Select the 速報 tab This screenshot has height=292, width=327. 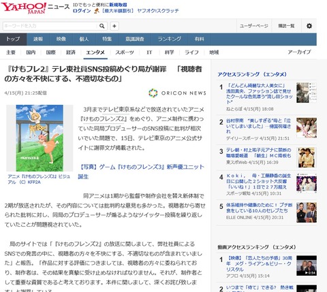coord(38,39)
